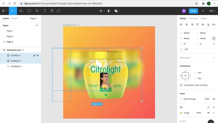Screen dimensions: 218x123
Task: Open browser extensions puzzle icon
Action: point(203,3)
